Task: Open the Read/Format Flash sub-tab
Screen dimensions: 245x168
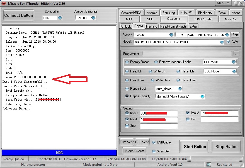Action: click(173, 26)
